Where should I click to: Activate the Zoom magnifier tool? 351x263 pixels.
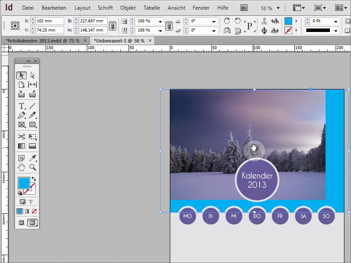click(32, 167)
